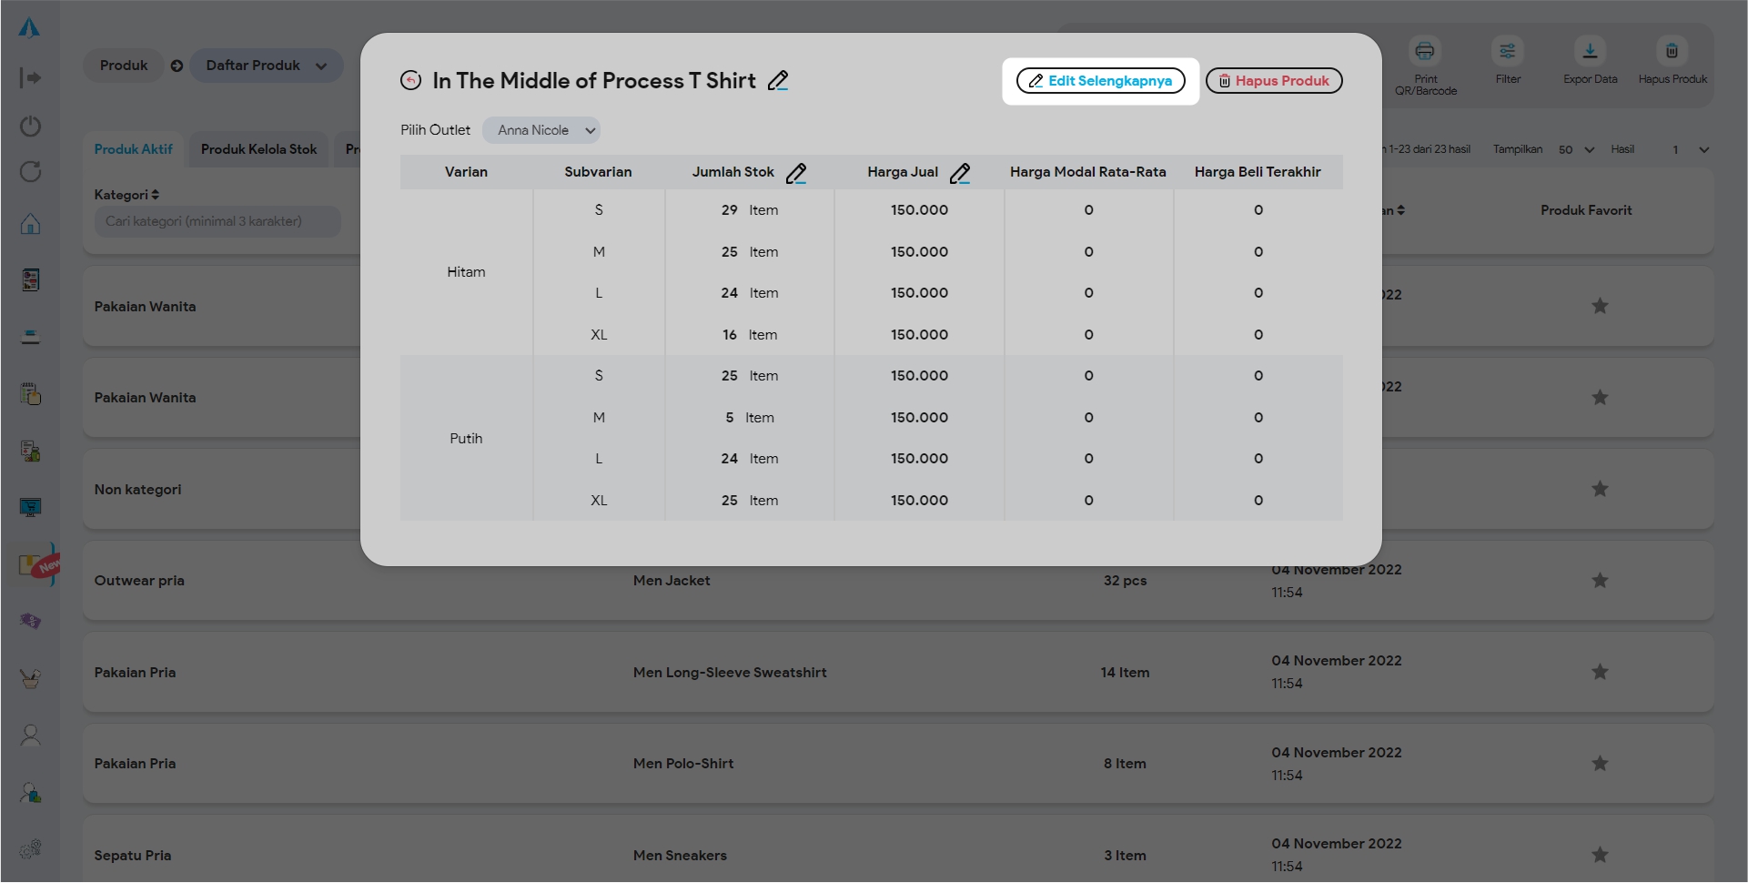Toggle the favorite star for Men Jacket
1748x883 pixels.
pyautogui.click(x=1600, y=581)
